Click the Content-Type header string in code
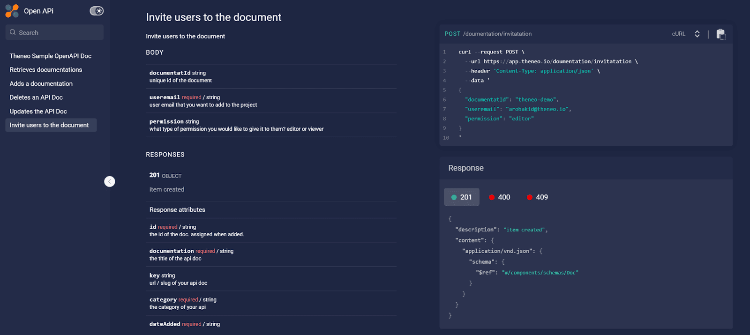The width and height of the screenshot is (750, 335). pos(544,71)
